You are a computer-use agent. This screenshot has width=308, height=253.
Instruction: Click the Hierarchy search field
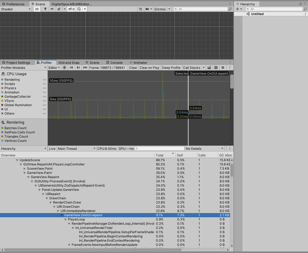pos(274,9)
